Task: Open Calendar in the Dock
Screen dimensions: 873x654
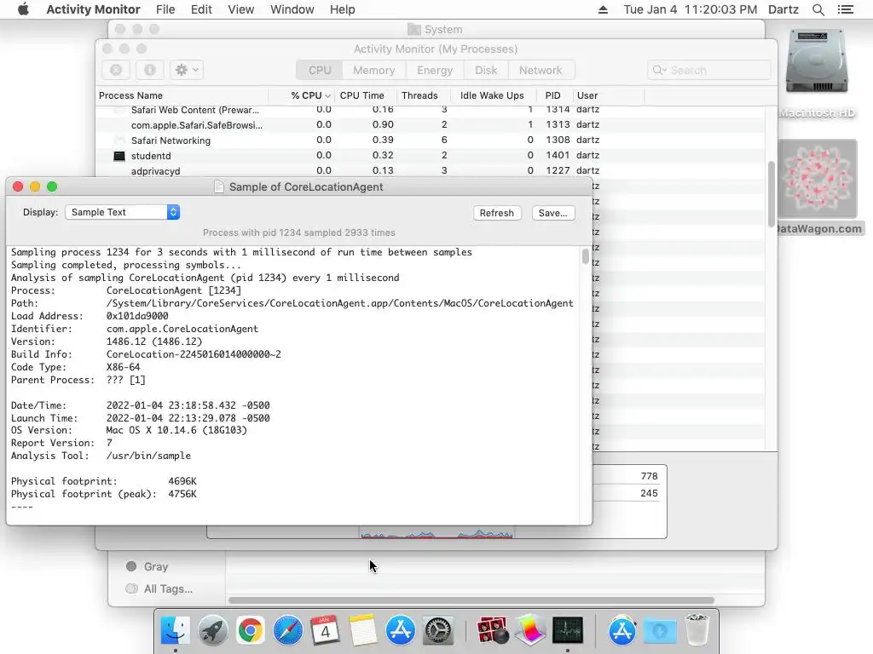Action: [x=325, y=630]
